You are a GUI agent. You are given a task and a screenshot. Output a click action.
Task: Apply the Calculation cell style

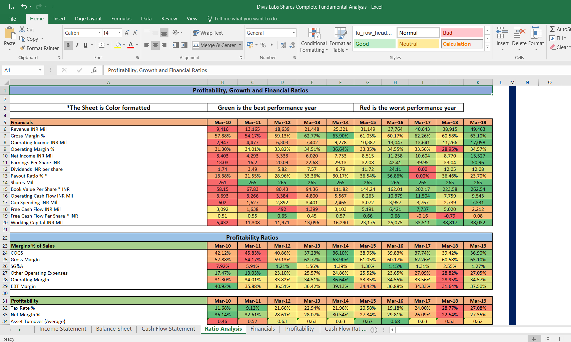(x=462, y=44)
